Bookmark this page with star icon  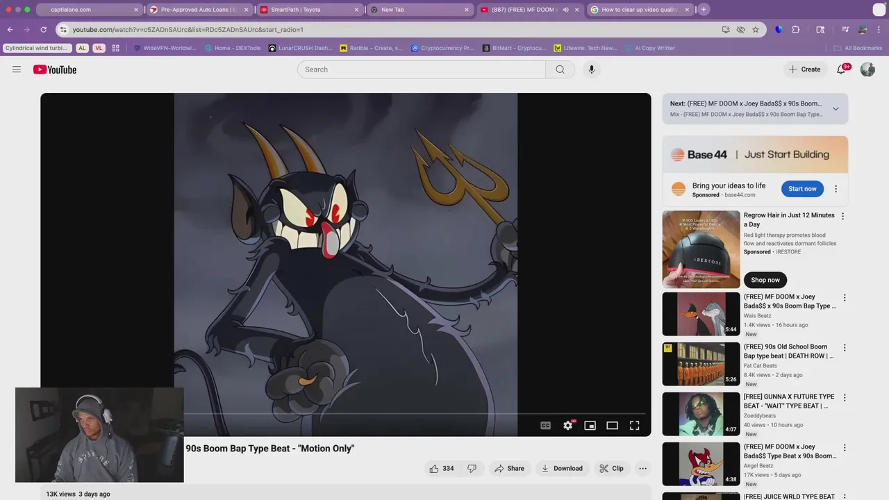click(x=756, y=30)
